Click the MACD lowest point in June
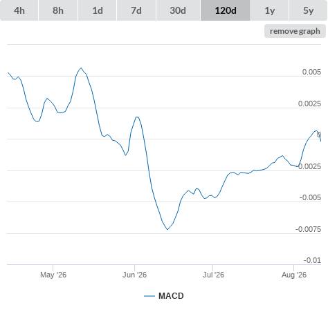Screen dimensions: 328x314 [x=167, y=229]
